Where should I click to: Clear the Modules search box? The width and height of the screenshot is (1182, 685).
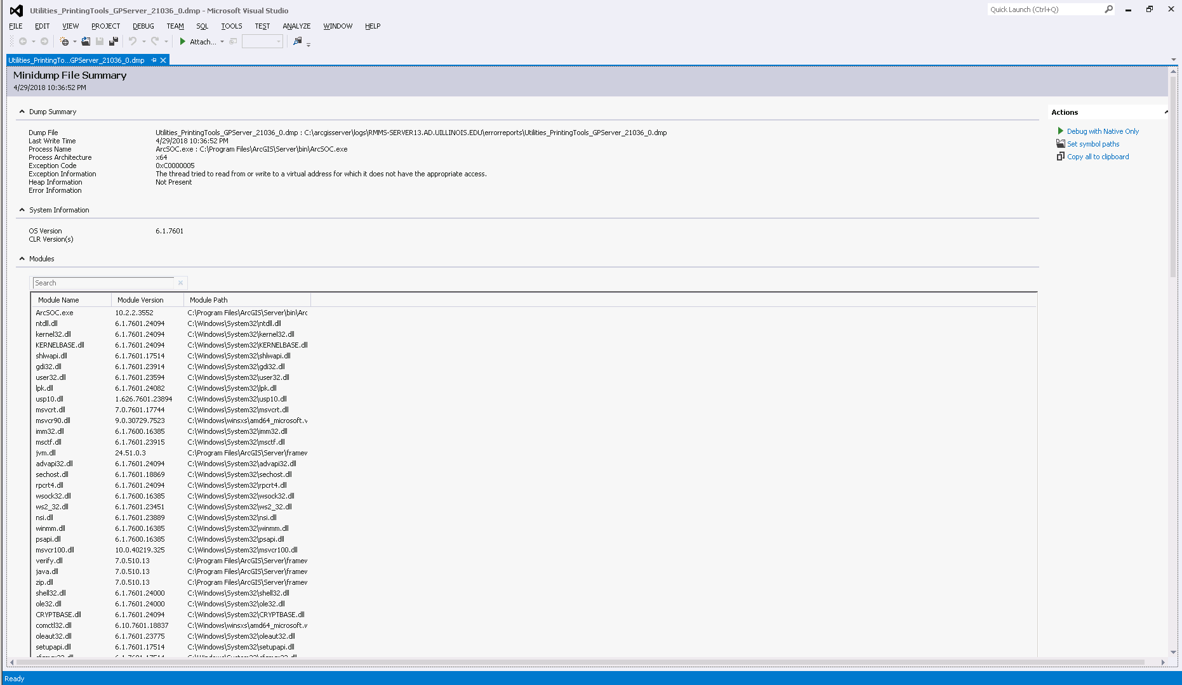coord(180,283)
